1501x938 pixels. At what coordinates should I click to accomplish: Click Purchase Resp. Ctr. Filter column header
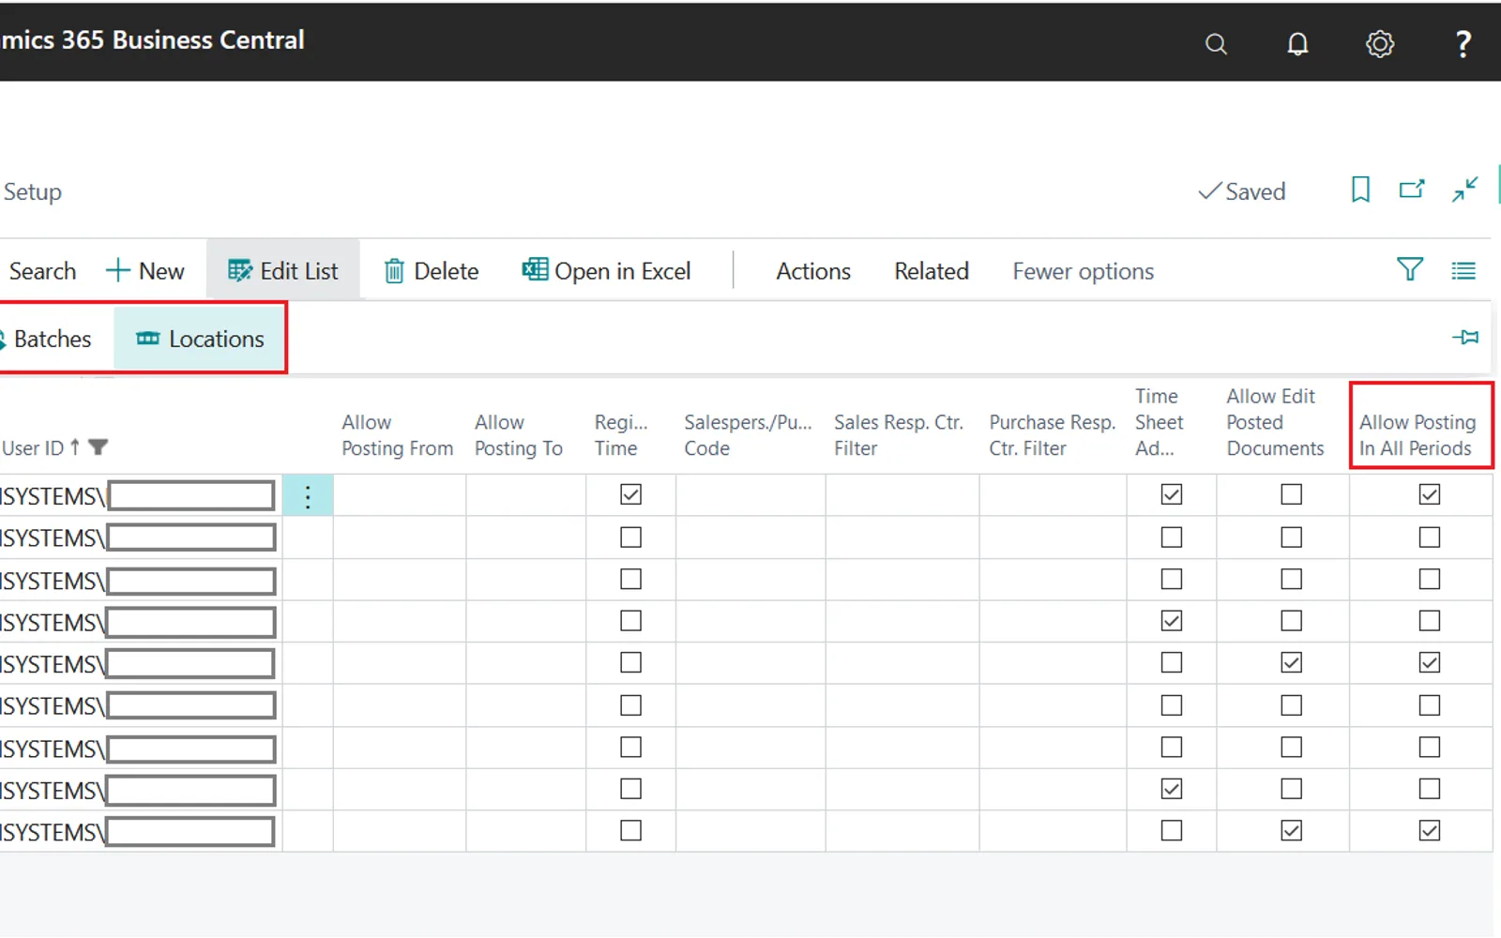[x=1052, y=435]
